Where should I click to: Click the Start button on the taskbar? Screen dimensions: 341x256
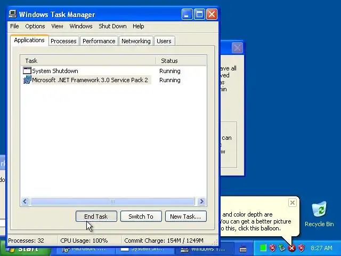[26, 249]
